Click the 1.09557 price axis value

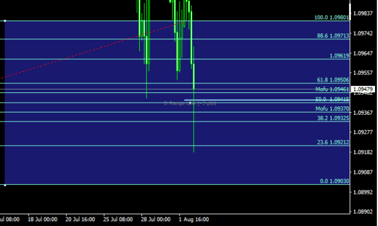(x=363, y=73)
